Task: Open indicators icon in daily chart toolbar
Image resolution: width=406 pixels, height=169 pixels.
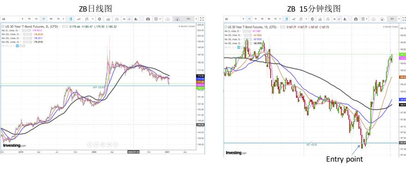Action: tap(79, 19)
